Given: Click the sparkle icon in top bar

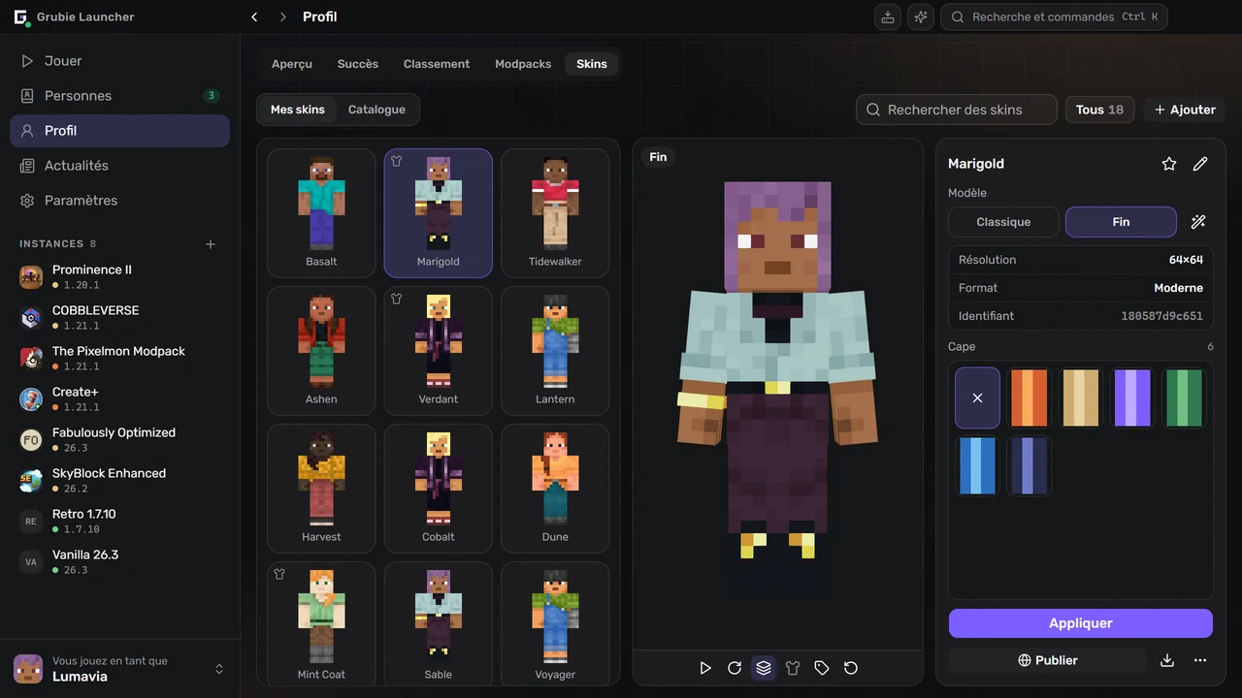Looking at the screenshot, I should pyautogui.click(x=921, y=16).
